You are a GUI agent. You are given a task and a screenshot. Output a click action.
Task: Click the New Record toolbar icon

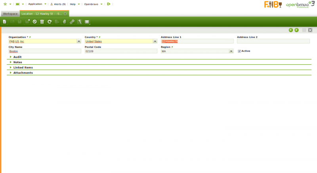coord(5,22)
